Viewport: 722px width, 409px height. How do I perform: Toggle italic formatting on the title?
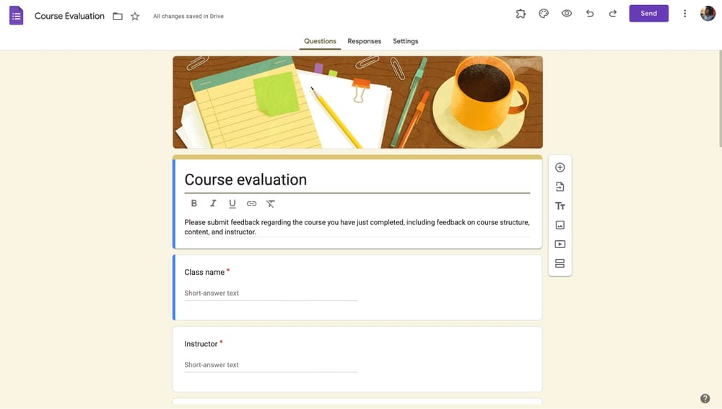(x=213, y=203)
